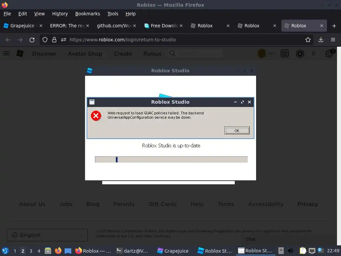Click the browser forward arrow

[x=20, y=40]
